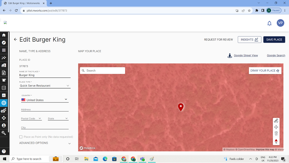Viewport: 289px width, 163px height.
Task: Enable Place as Point only checkbox
Action: [x=21, y=137]
